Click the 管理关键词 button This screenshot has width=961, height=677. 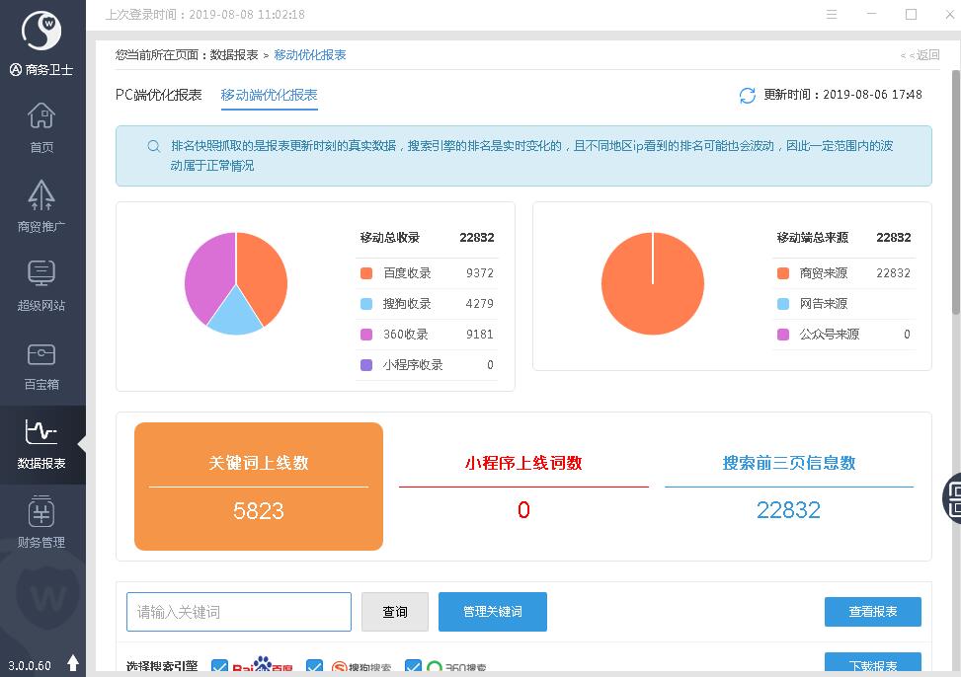click(x=492, y=612)
